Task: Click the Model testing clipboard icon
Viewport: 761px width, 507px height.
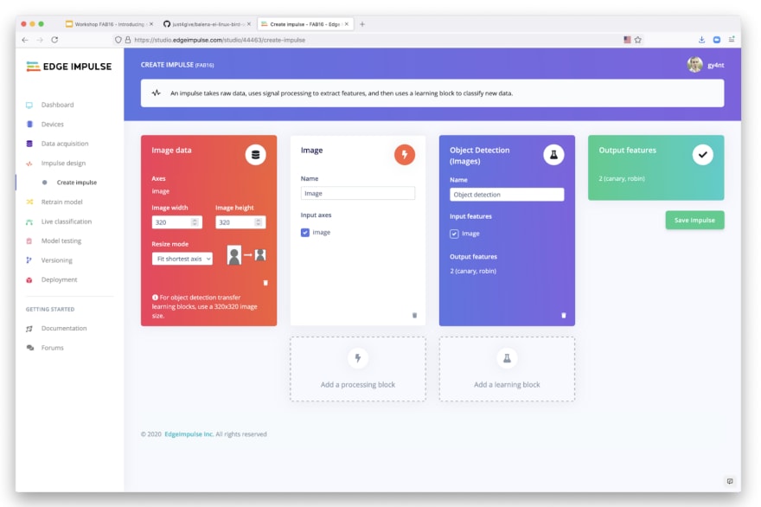Action: (x=29, y=241)
